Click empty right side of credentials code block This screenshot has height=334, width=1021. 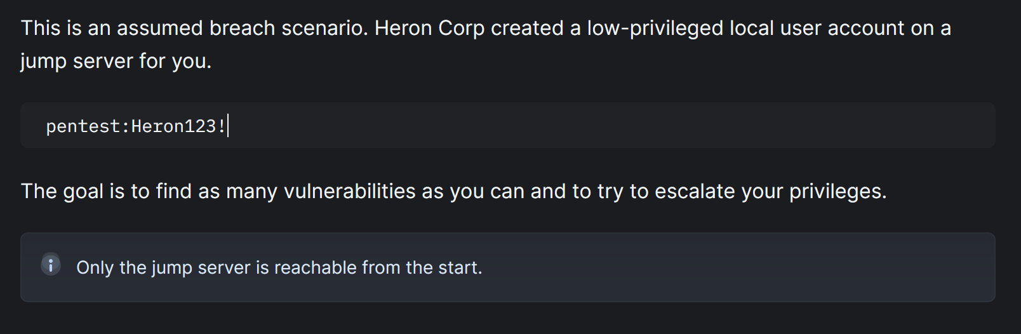pos(635,125)
